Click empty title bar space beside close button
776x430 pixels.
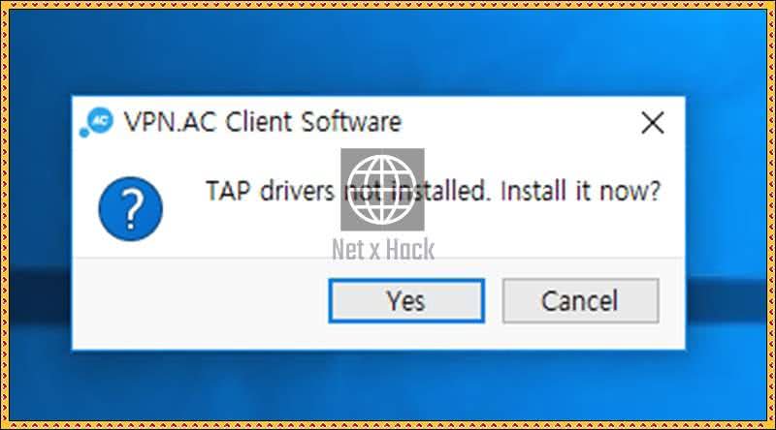[x=520, y=122]
